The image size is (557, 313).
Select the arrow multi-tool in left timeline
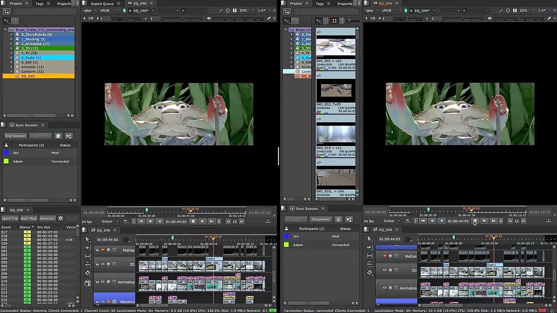87,240
